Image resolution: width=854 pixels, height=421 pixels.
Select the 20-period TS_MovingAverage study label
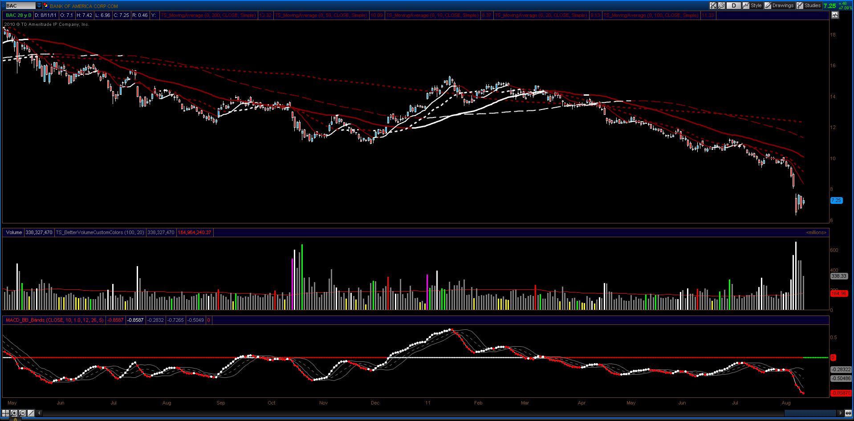pos(541,15)
